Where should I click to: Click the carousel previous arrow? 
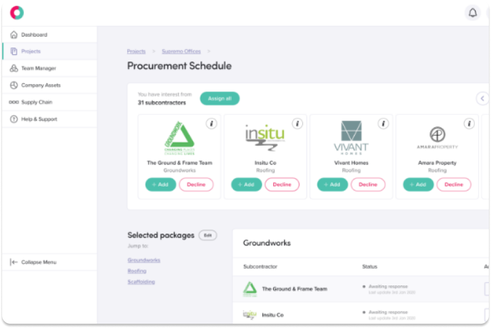coord(482,98)
